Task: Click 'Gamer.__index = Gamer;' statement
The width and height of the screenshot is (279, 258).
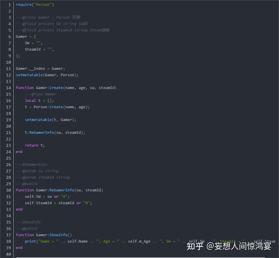Action: [x=40, y=69]
